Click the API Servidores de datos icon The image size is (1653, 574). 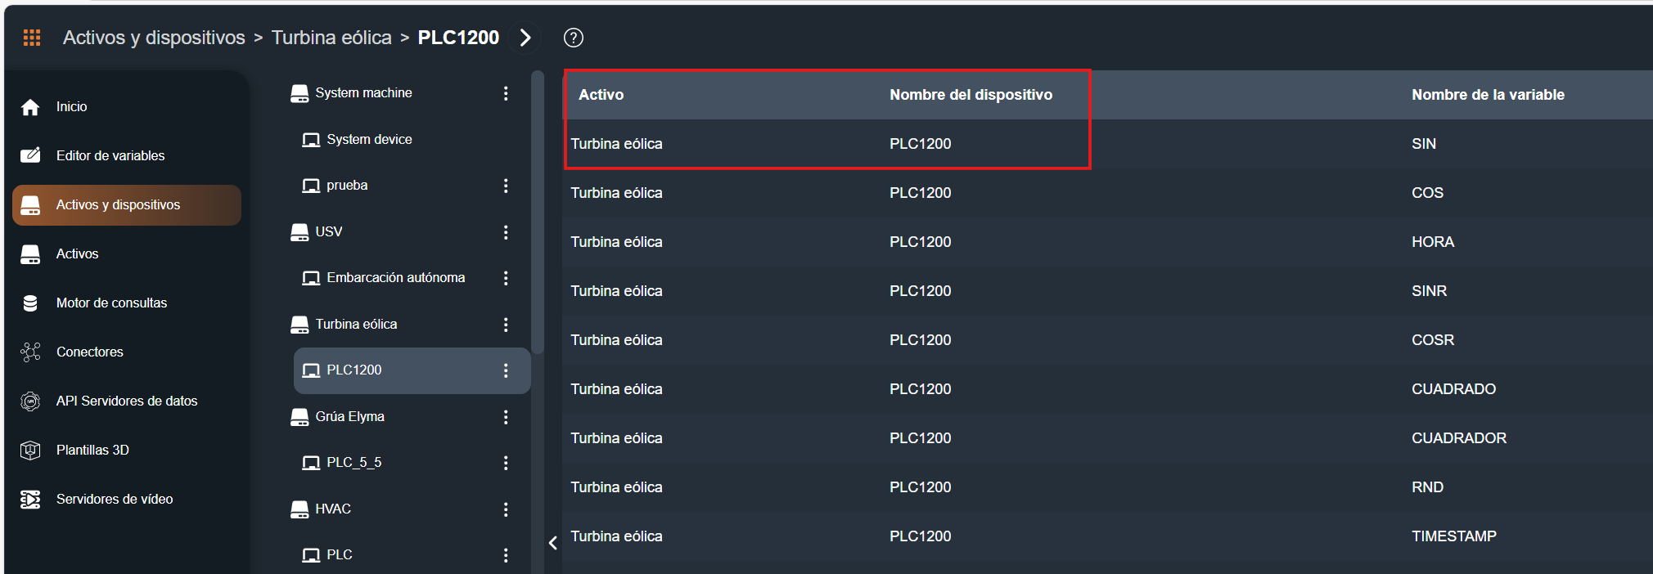pos(30,401)
